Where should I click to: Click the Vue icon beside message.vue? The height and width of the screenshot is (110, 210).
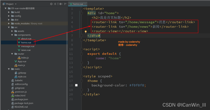(19, 46)
